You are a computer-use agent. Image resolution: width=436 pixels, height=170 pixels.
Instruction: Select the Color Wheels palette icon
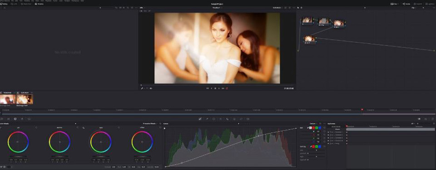coord(15,119)
